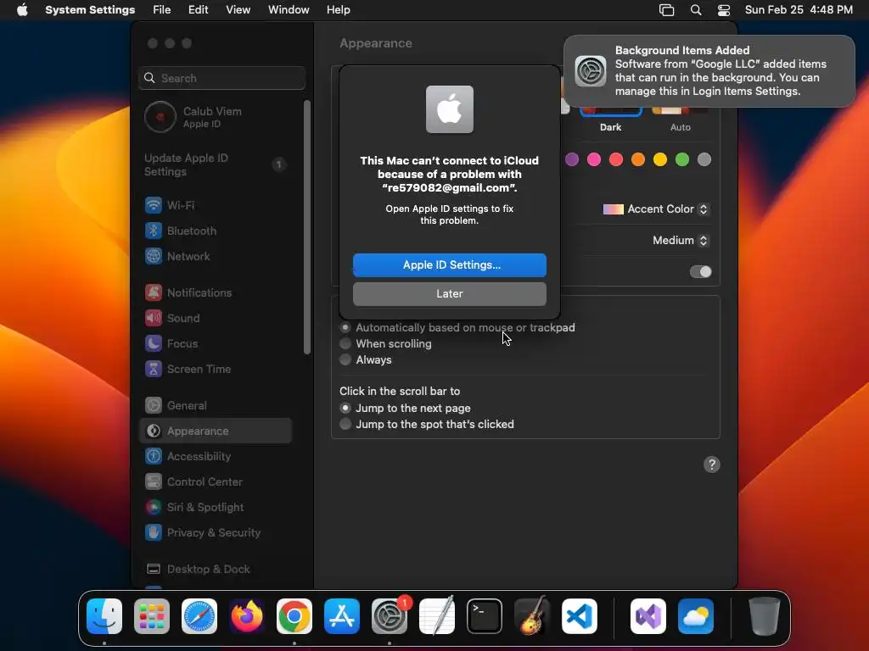This screenshot has height=651, width=869.
Task: Open Weather cloud app in Dock
Action: point(696,616)
